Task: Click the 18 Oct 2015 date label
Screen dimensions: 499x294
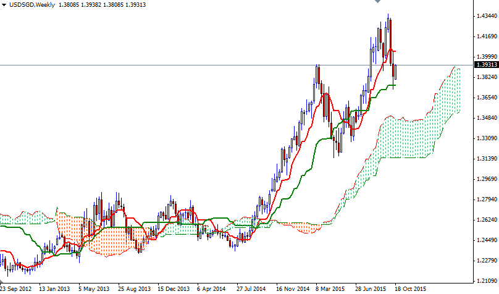Action: click(410, 288)
